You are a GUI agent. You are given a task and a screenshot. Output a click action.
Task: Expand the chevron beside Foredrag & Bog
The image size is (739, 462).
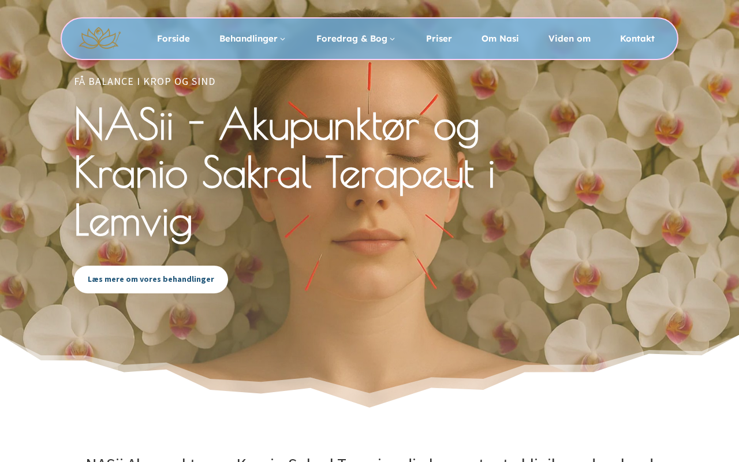coord(393,39)
